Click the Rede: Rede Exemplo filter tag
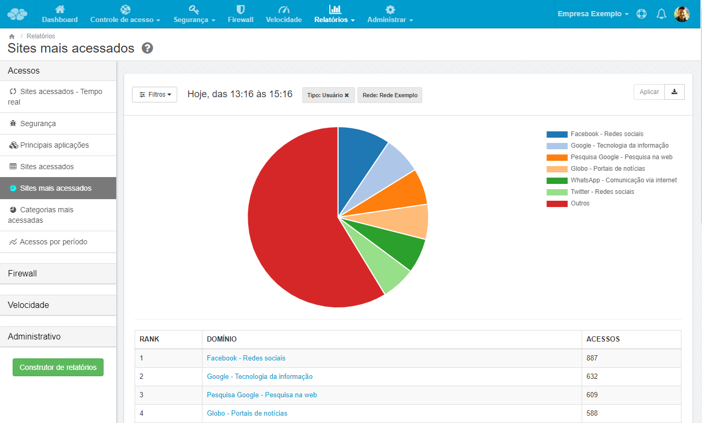Image resolution: width=702 pixels, height=423 pixels. click(x=390, y=95)
